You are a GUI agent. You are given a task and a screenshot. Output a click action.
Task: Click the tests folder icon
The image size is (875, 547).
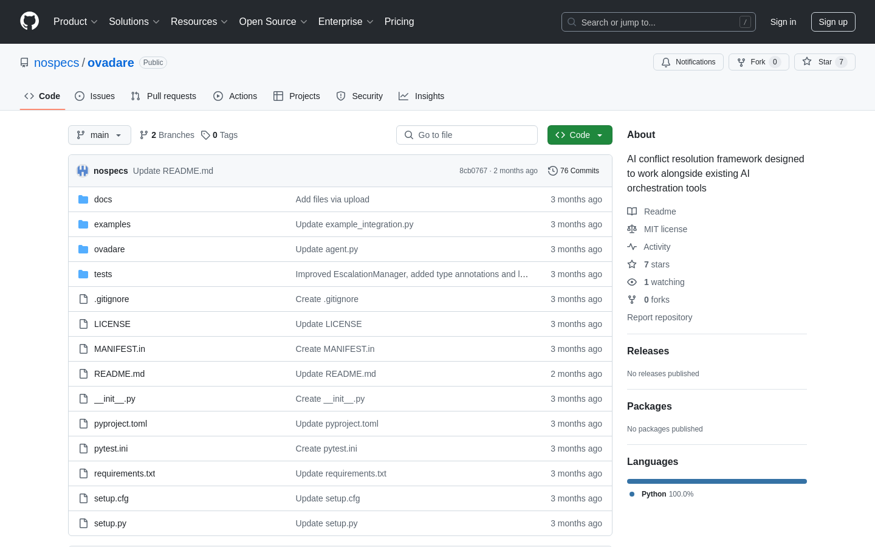coord(83,274)
